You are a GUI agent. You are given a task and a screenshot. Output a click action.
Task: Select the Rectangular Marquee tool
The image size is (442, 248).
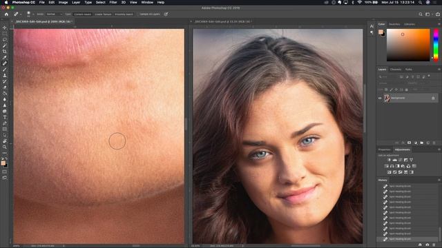click(x=5, y=34)
